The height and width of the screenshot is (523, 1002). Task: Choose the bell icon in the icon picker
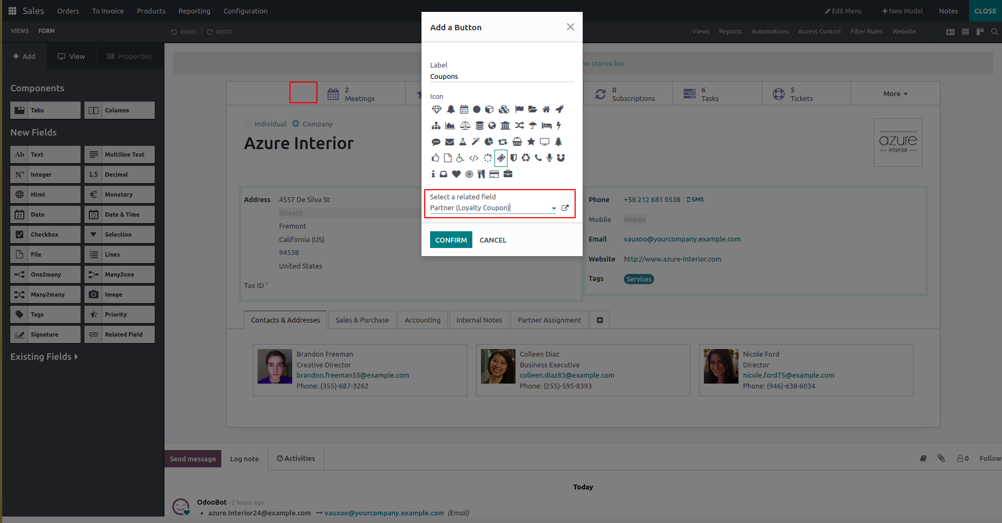click(x=451, y=110)
